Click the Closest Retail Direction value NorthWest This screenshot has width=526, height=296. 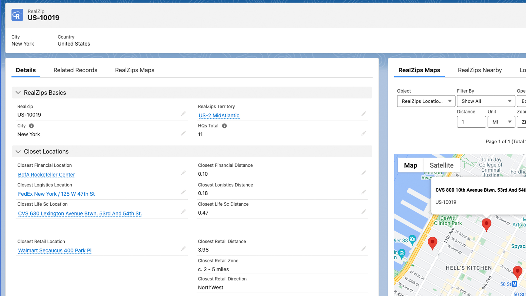tap(210, 288)
